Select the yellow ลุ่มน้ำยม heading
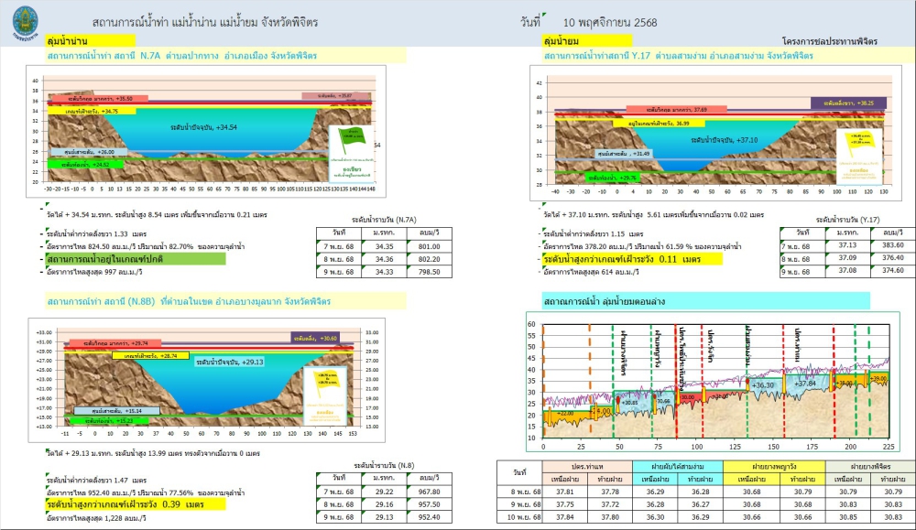This screenshot has width=916, height=530. pos(586,41)
